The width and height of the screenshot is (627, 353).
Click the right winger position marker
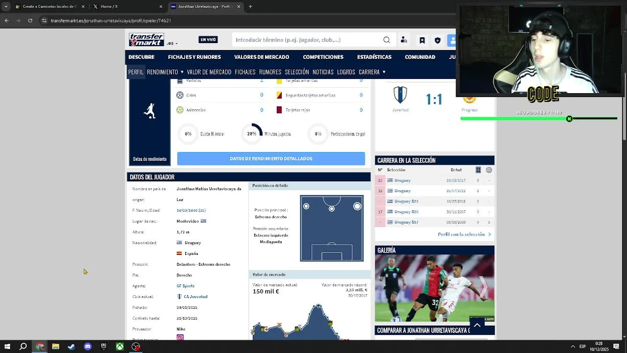(357, 206)
